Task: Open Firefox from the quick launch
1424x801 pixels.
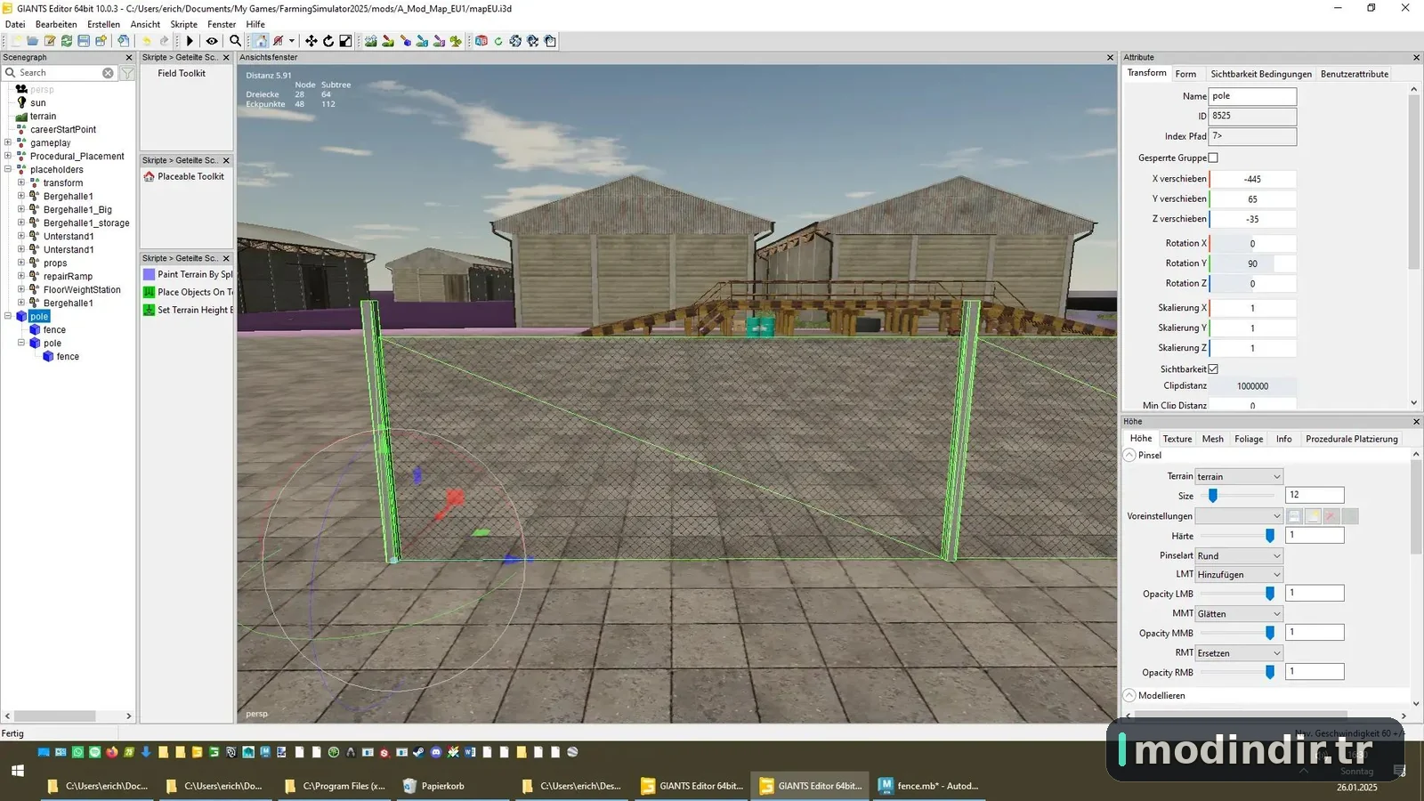Action: pyautogui.click(x=111, y=752)
